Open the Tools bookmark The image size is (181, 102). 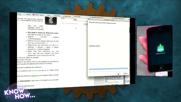click(19, 14)
